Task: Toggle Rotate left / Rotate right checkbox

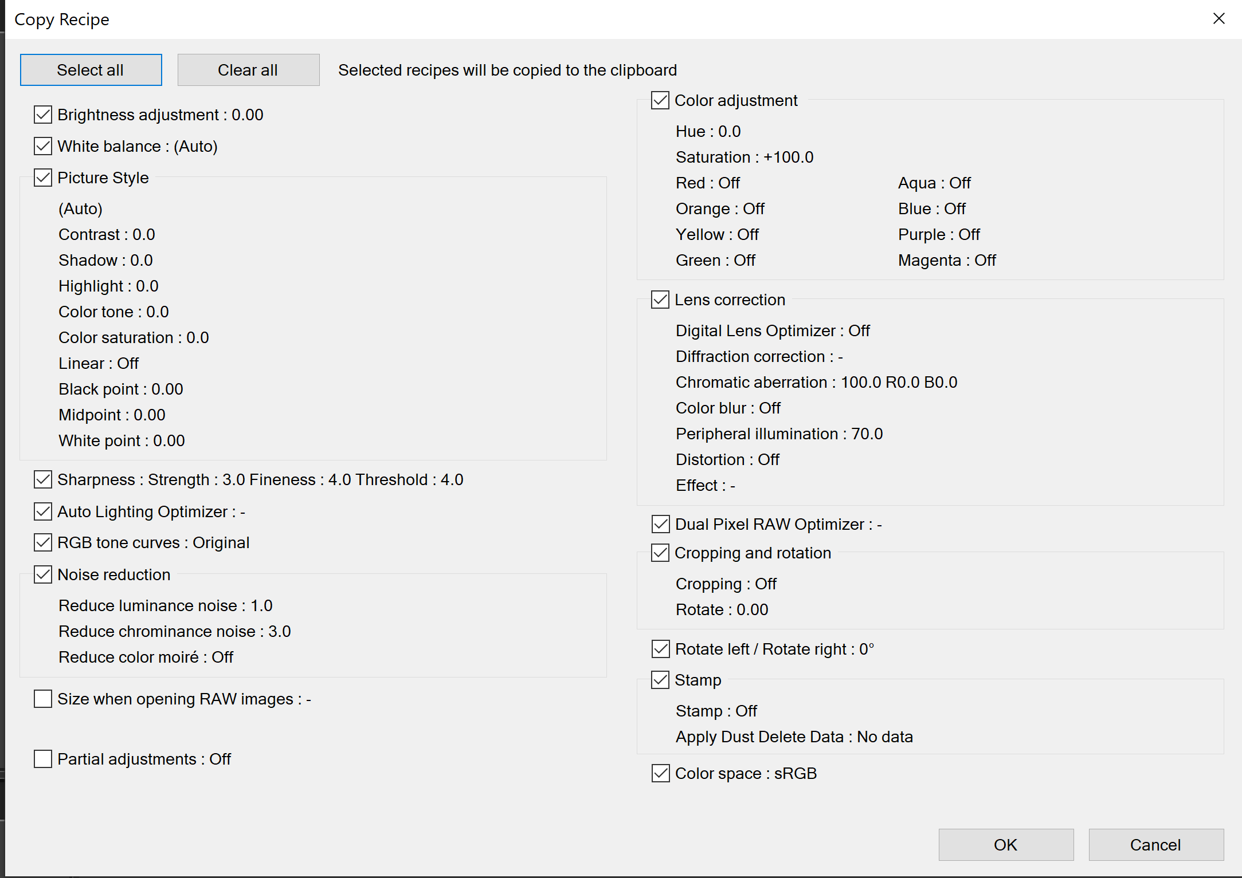Action: point(660,649)
